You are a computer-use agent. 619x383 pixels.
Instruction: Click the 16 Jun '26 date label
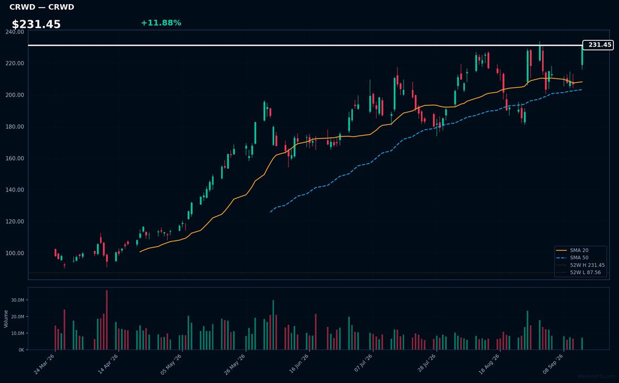tap(299, 364)
